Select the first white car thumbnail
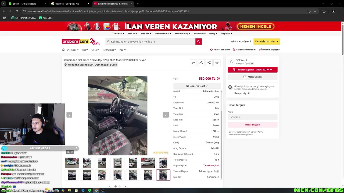The image size is (344, 193). coord(72,163)
